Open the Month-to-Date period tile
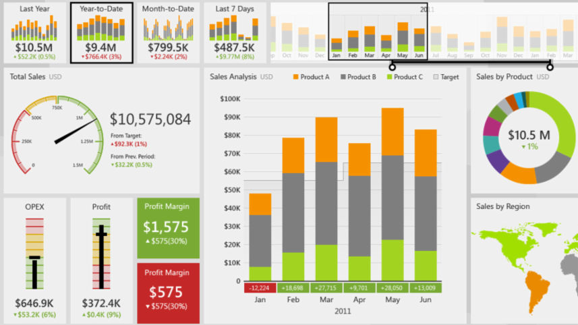The image size is (578, 325). tap(167, 32)
